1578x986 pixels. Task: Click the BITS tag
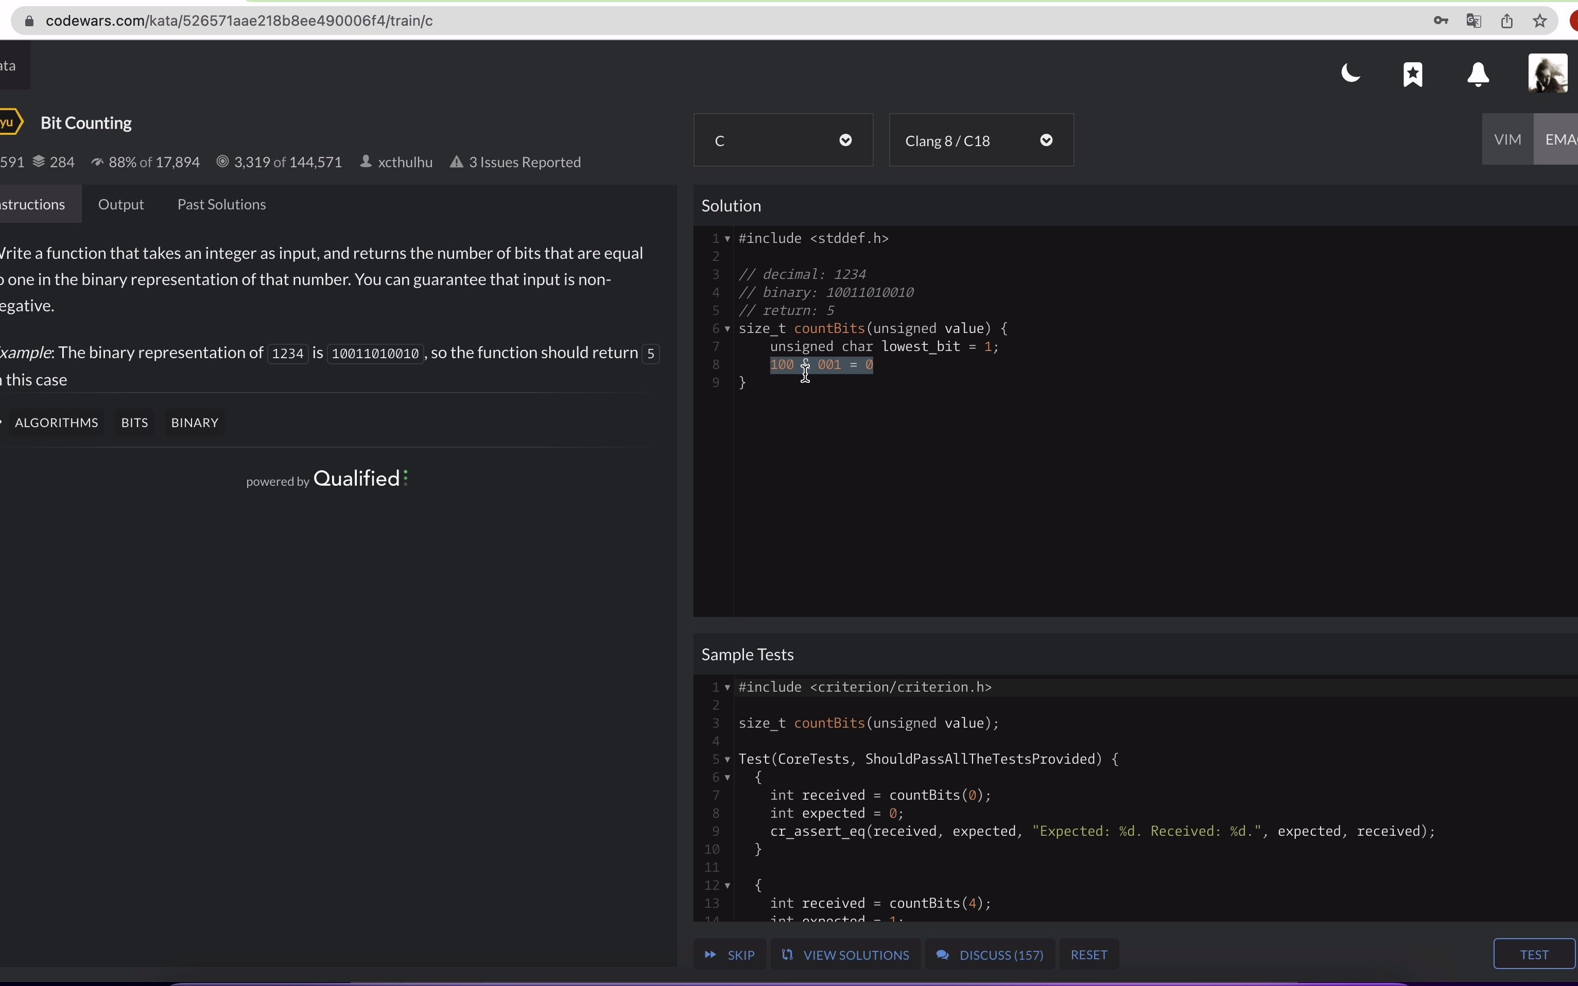pyautogui.click(x=134, y=423)
